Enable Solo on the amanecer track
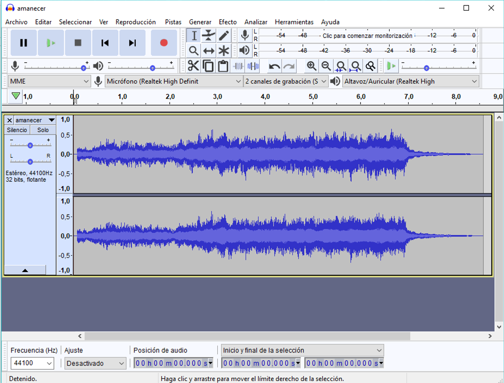The width and height of the screenshot is (504, 383). tap(42, 129)
